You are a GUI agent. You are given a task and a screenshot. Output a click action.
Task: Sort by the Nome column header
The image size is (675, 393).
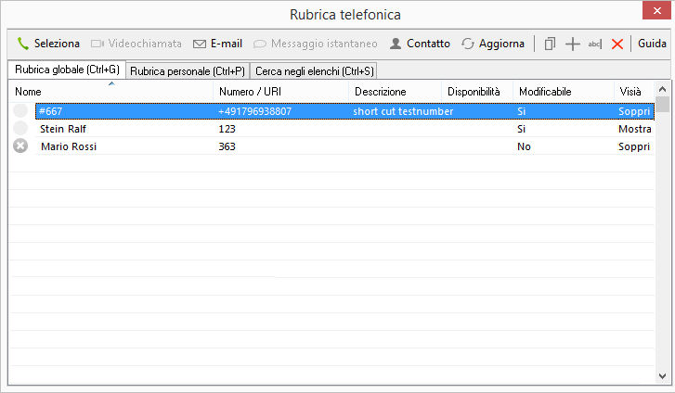tap(111, 92)
